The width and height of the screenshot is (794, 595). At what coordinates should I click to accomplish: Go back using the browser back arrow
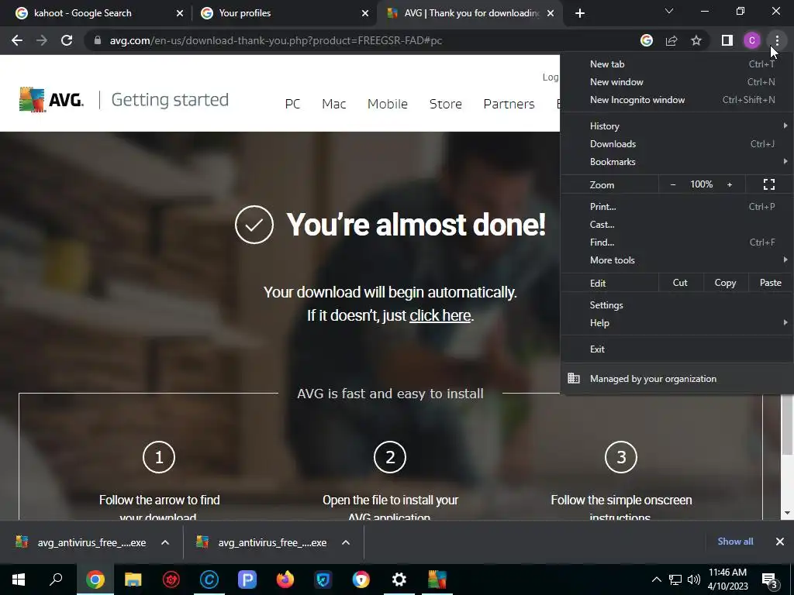[x=17, y=40]
